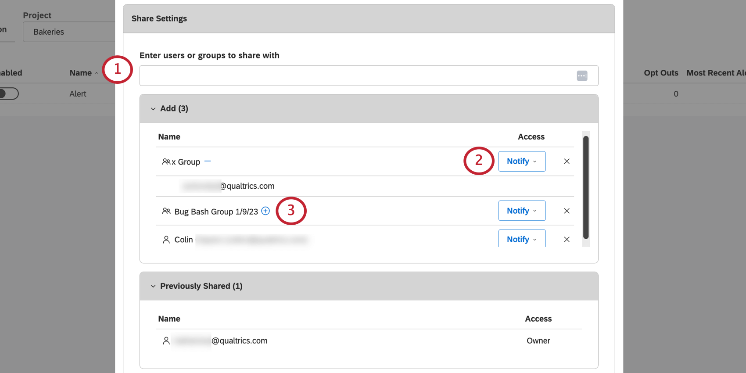Focus the users or groups share input field
The image size is (746, 373).
point(355,76)
